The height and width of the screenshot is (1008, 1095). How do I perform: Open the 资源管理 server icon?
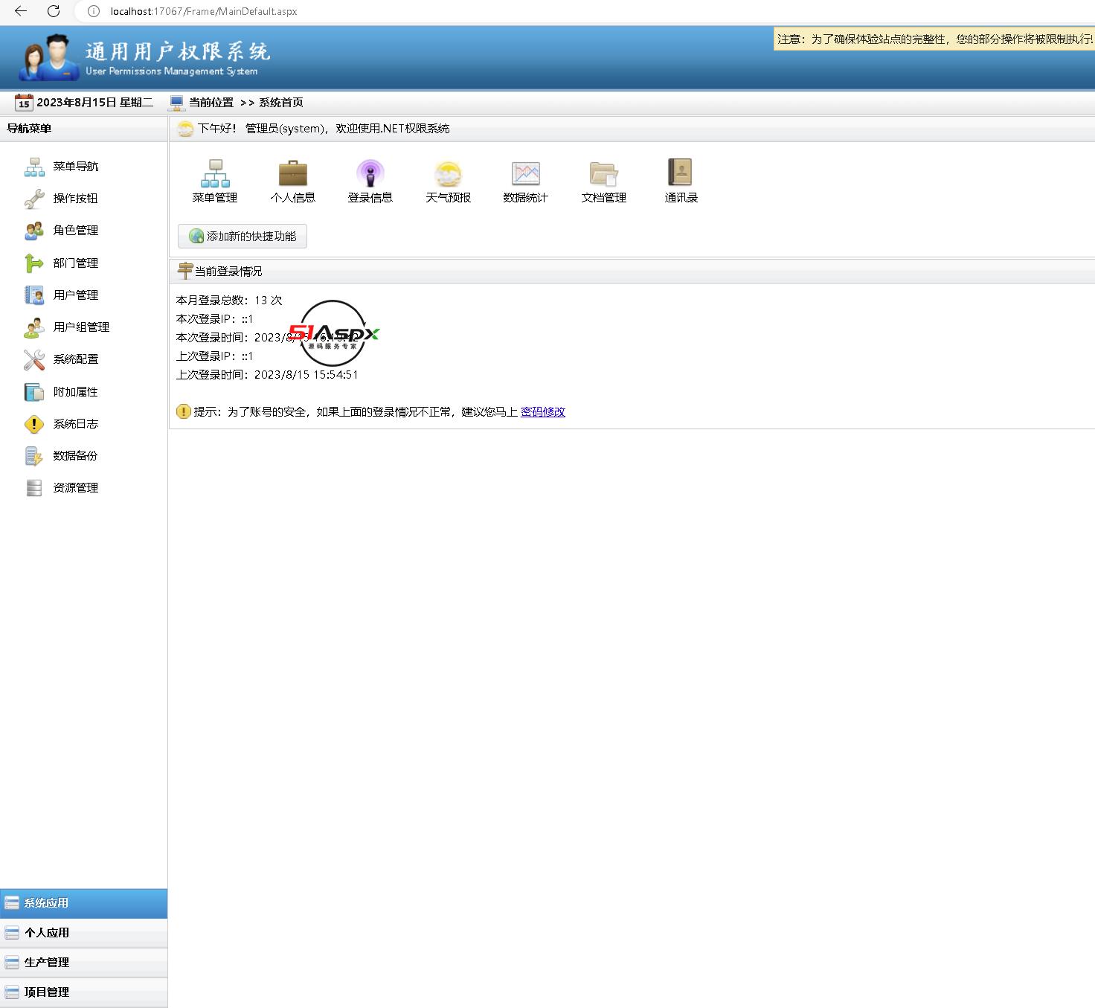[34, 488]
